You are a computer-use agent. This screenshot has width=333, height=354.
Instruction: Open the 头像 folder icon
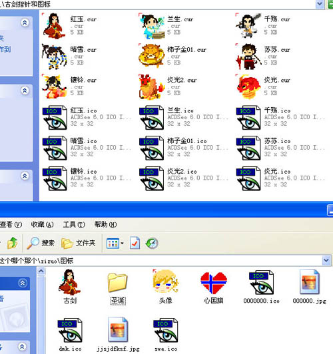coord(165,287)
